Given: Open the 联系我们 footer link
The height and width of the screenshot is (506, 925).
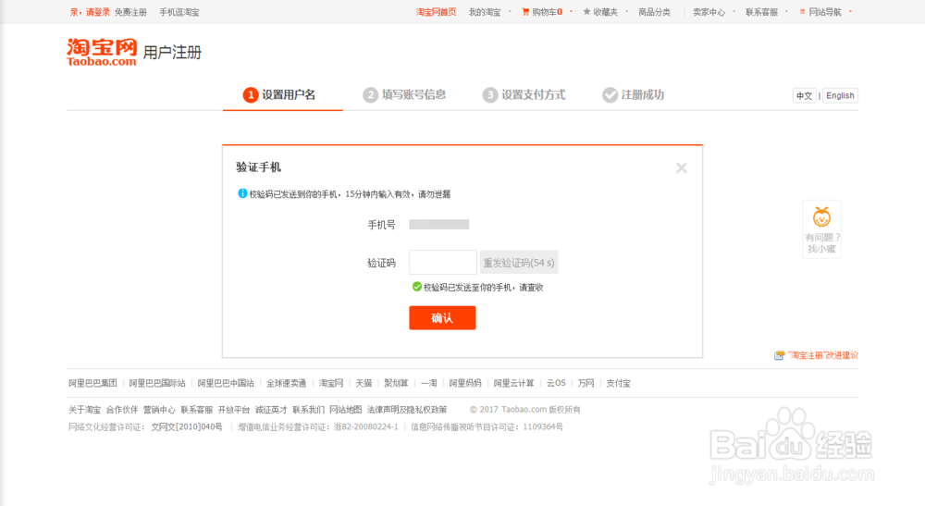Looking at the screenshot, I should click(x=309, y=410).
